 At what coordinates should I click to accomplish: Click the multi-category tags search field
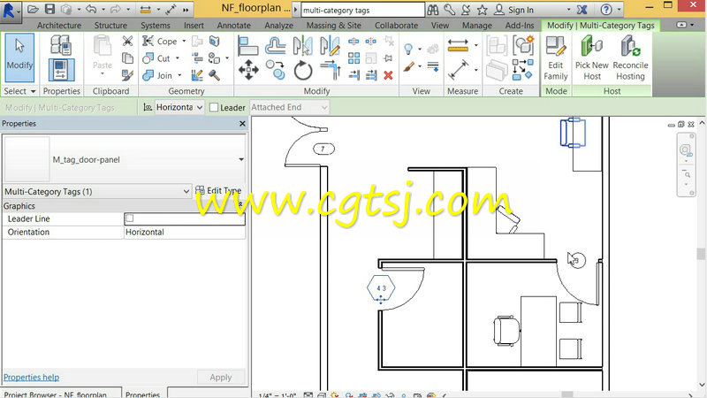click(362, 10)
